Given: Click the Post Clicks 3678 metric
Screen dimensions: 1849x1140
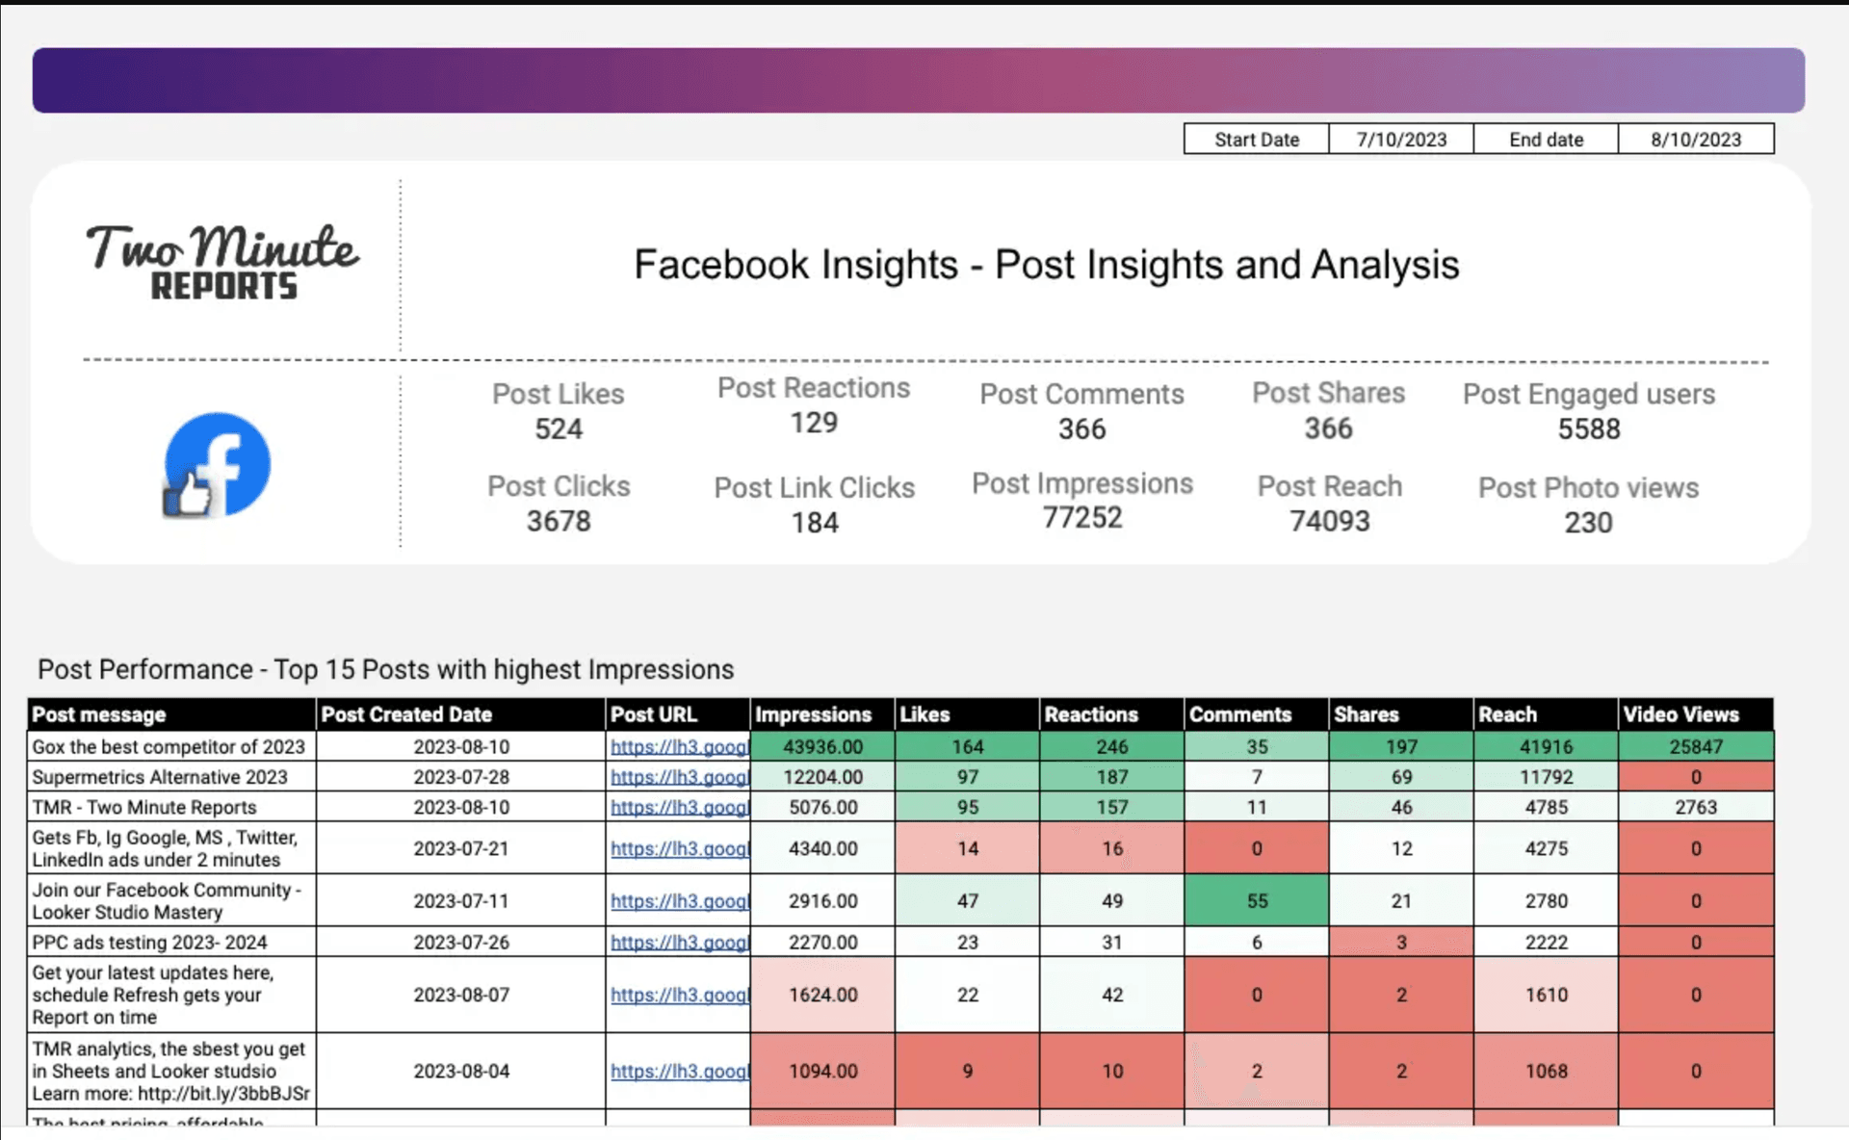Looking at the screenshot, I should tap(559, 504).
